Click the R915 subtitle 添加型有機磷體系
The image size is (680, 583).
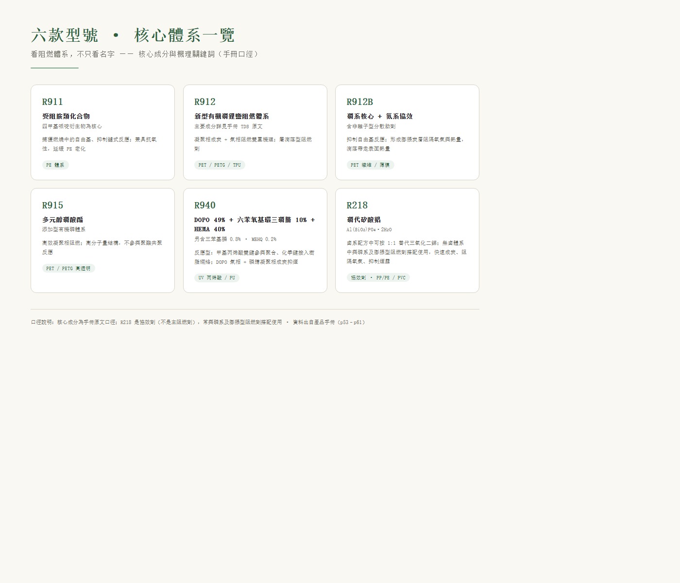(64, 229)
